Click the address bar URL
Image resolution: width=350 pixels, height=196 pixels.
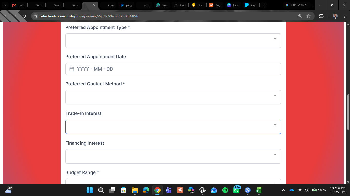coord(89,16)
